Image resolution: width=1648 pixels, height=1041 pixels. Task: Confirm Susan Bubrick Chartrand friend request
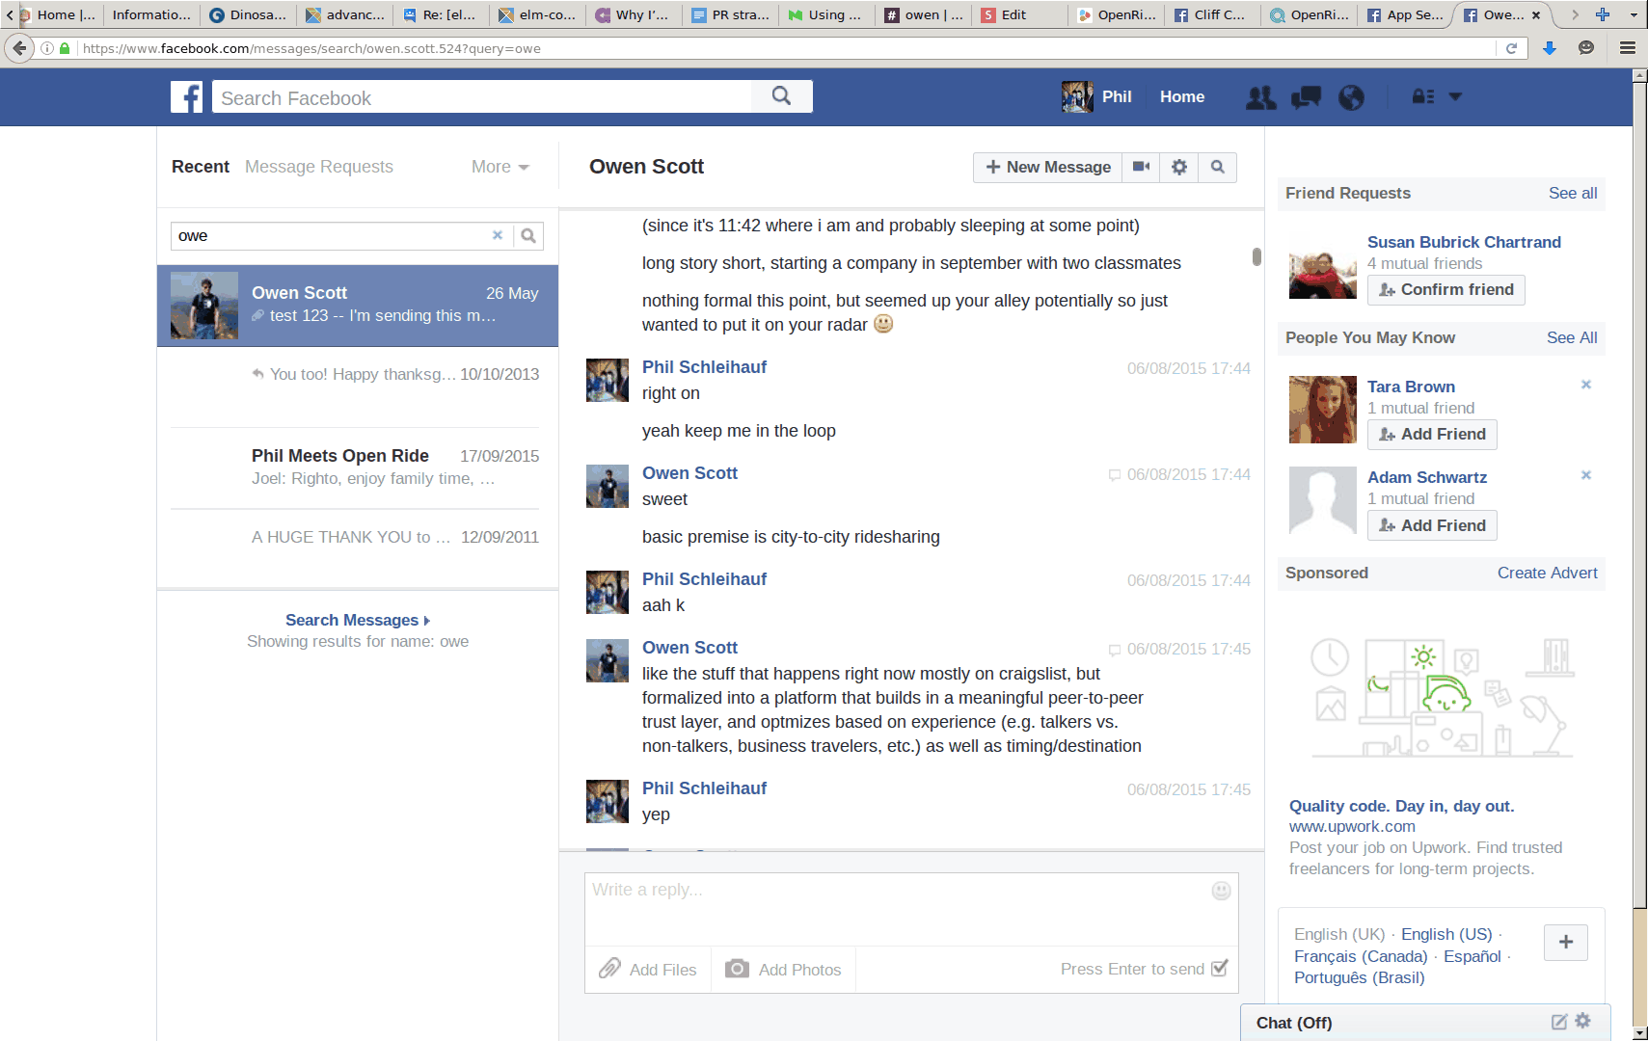[x=1445, y=289]
